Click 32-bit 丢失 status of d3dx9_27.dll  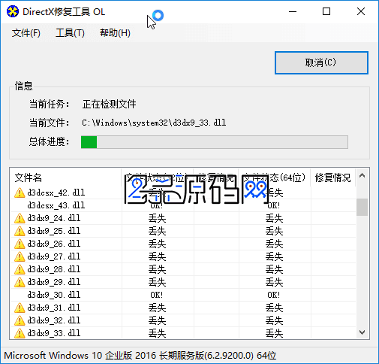tap(157, 256)
